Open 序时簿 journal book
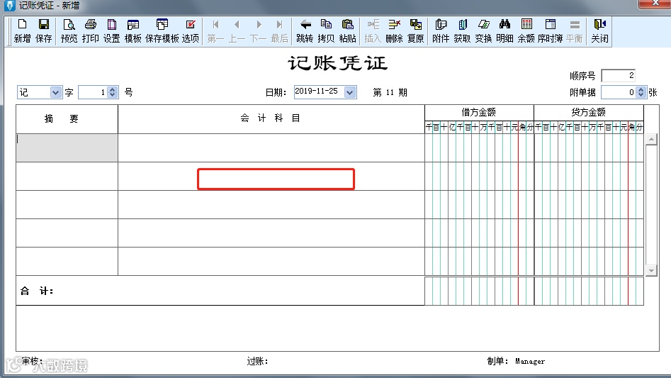The height and width of the screenshot is (378, 671). pyautogui.click(x=551, y=30)
